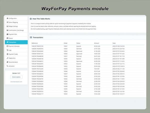Click the Transactions sidebar table icon
Screen dimensions: 150x113
7,42
